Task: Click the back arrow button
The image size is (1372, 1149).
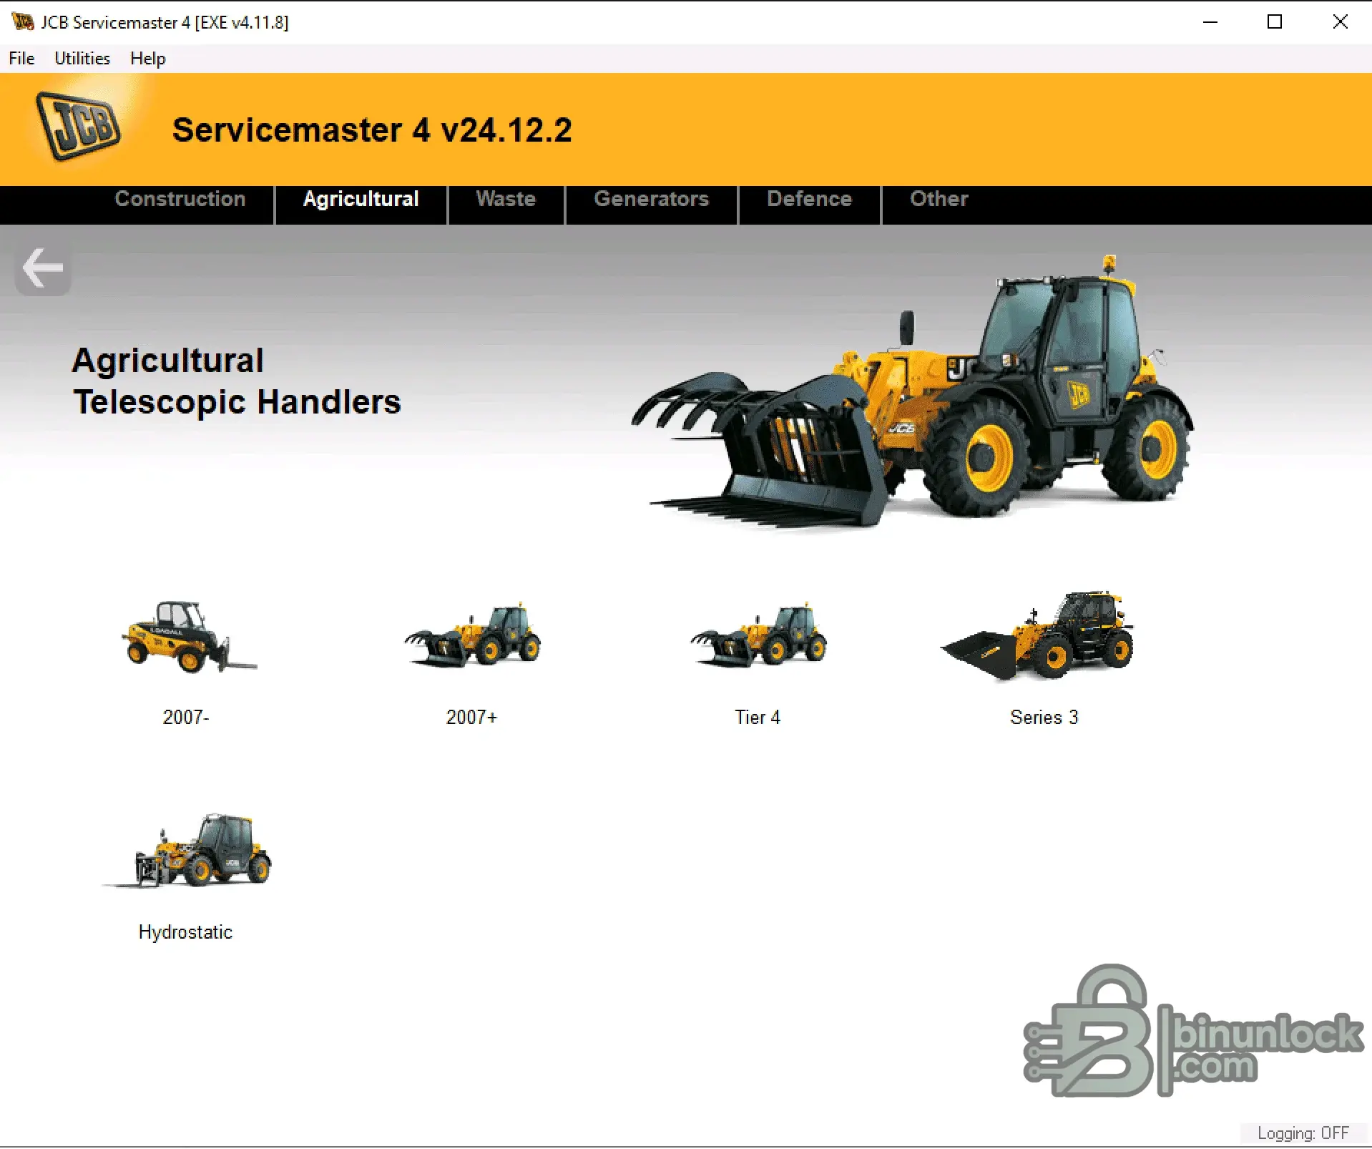Action: (43, 268)
